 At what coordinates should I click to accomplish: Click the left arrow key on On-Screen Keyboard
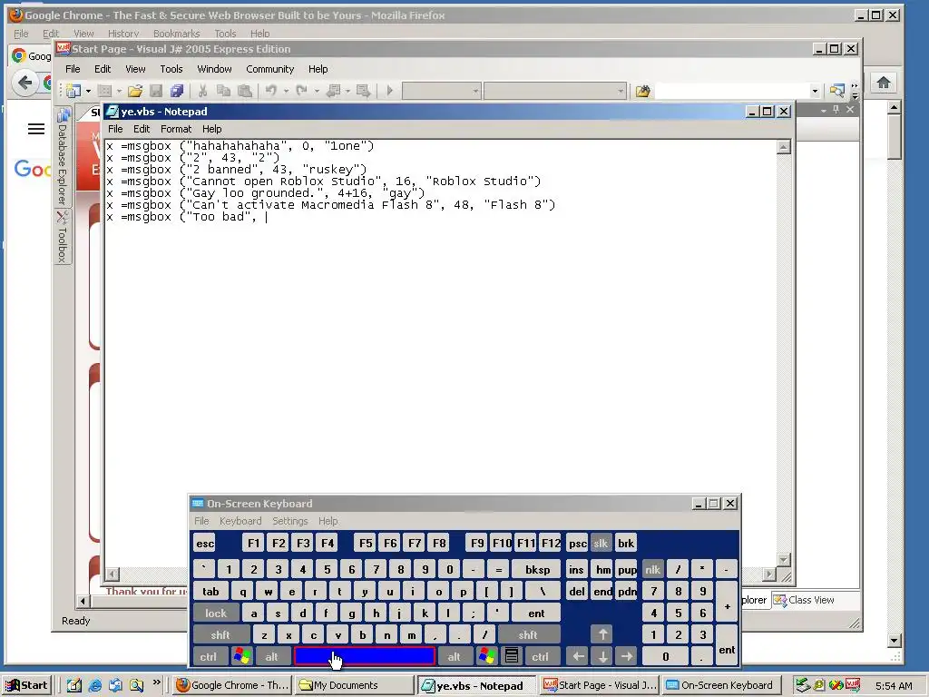(x=578, y=656)
